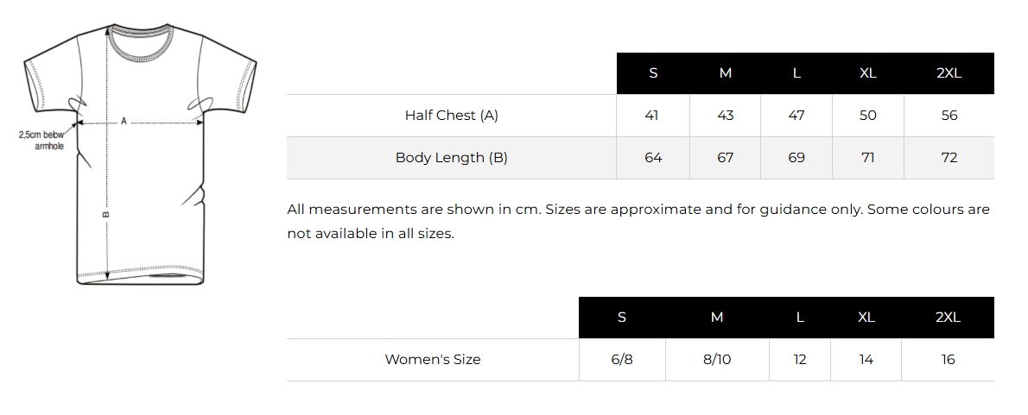Click the XL column header above Half Chest

[868, 73]
